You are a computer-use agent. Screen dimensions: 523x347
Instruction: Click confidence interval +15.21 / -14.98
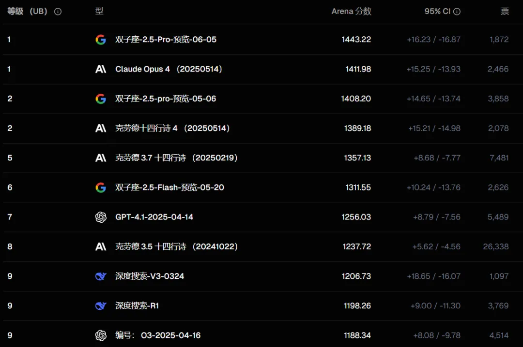[434, 128]
